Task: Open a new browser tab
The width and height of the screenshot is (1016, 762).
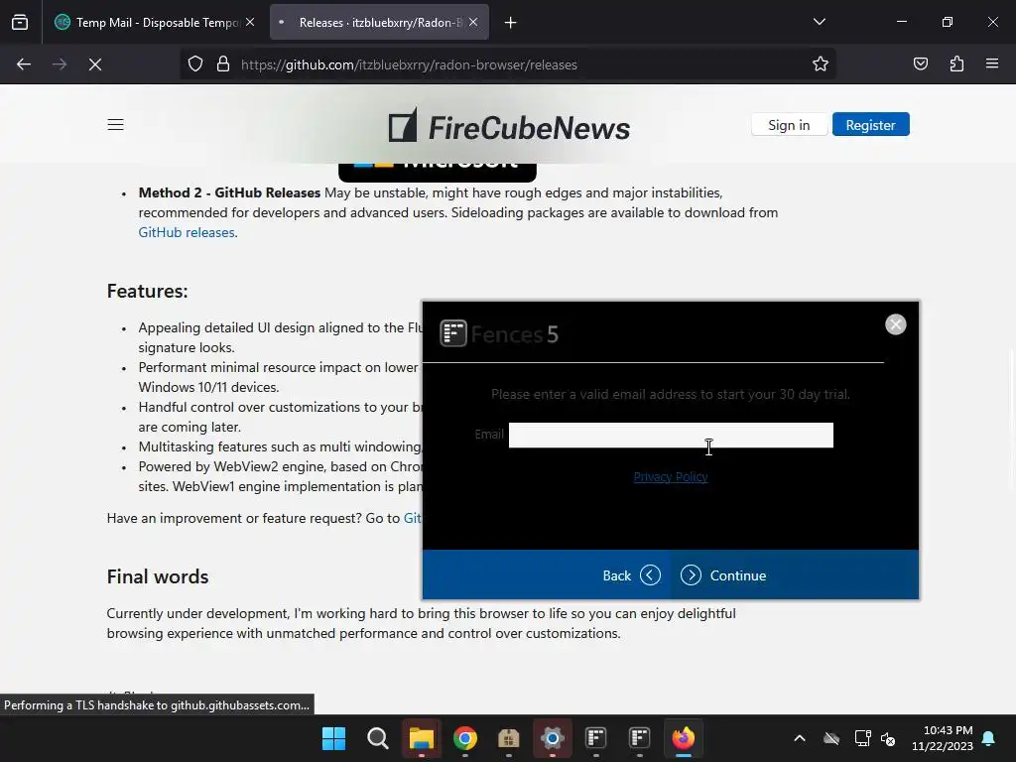Action: [x=511, y=23]
